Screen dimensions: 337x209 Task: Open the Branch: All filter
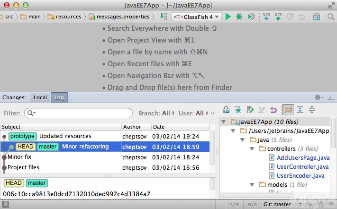(x=156, y=113)
